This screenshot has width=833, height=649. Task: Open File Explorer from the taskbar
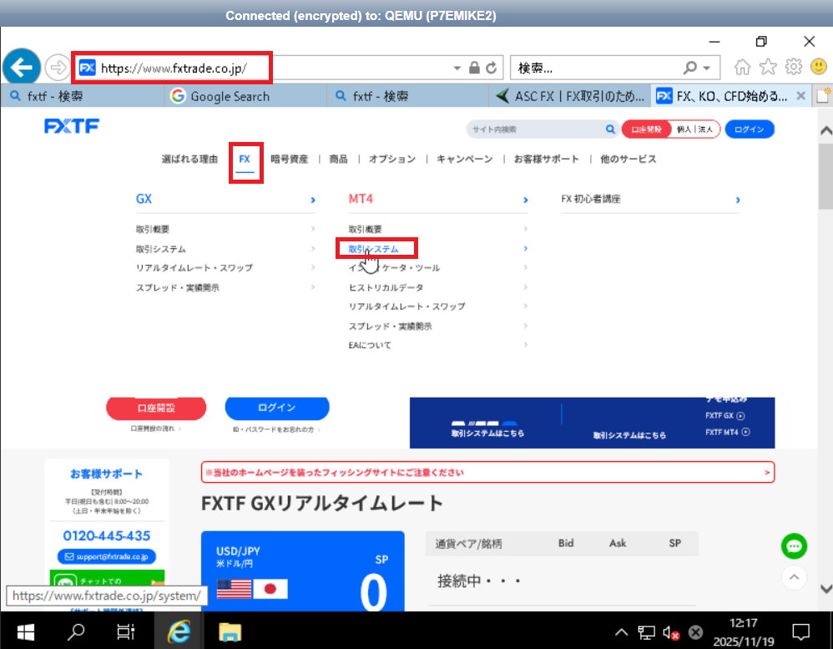point(230,631)
